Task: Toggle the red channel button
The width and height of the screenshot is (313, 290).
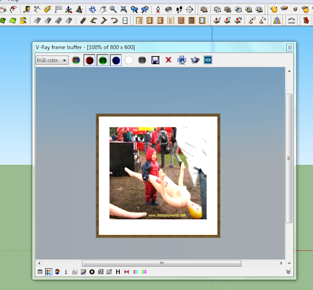Action: coord(89,60)
